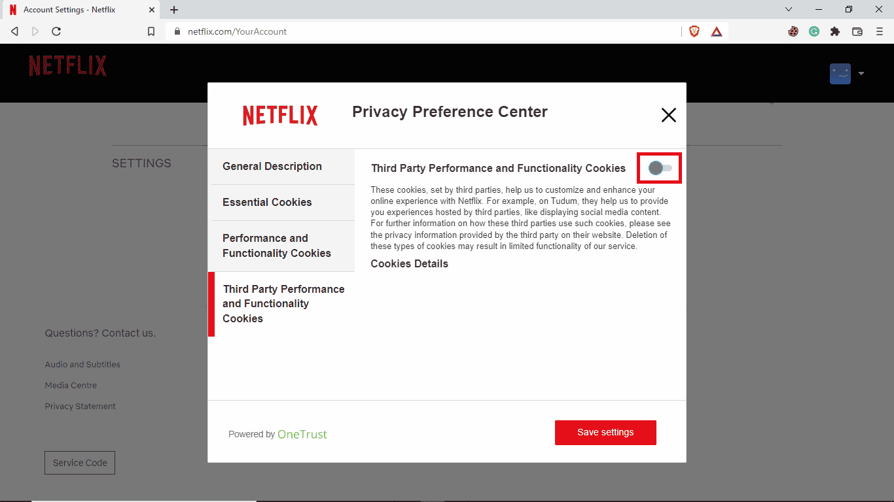Click the Brave Shields lion icon

pos(694,31)
